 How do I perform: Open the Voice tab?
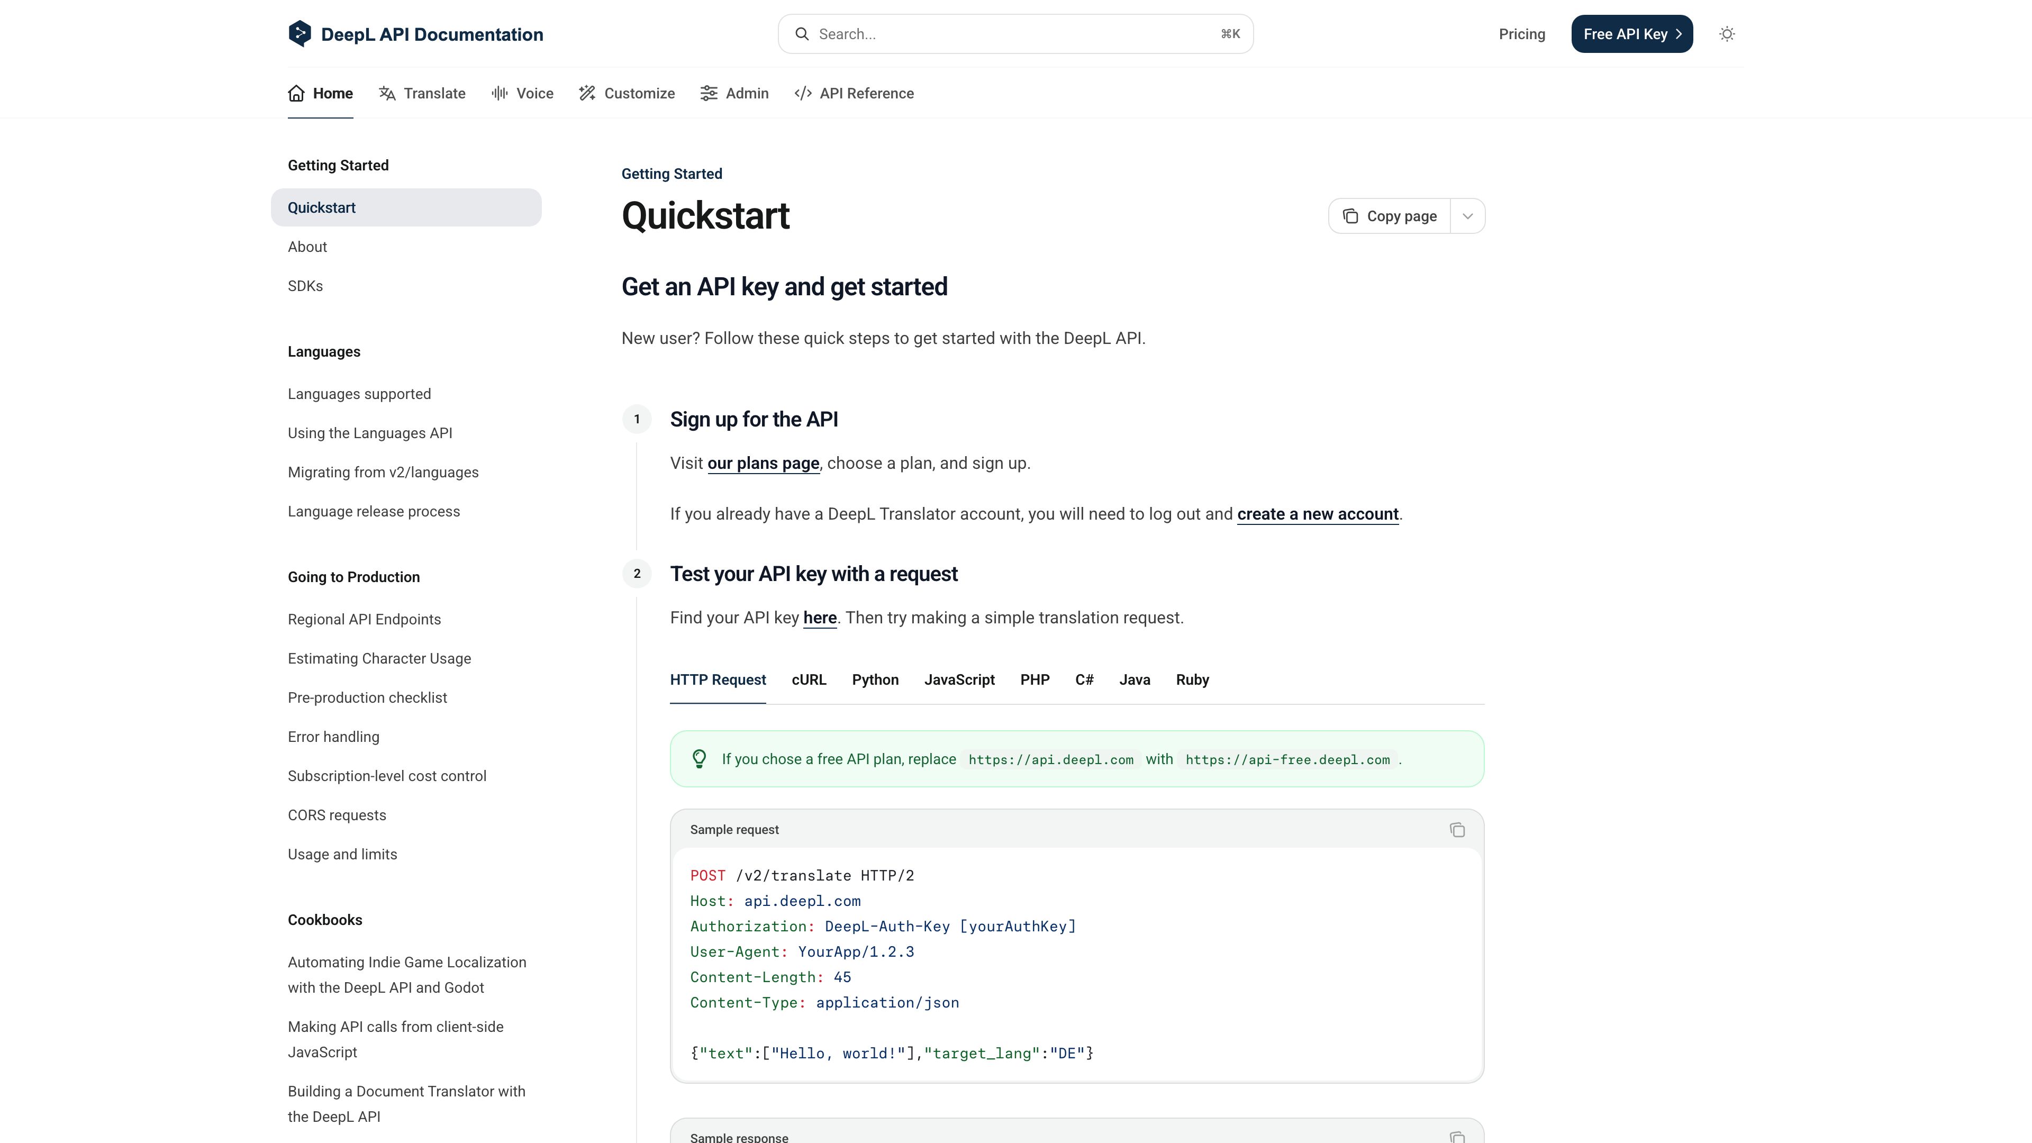[x=522, y=93]
